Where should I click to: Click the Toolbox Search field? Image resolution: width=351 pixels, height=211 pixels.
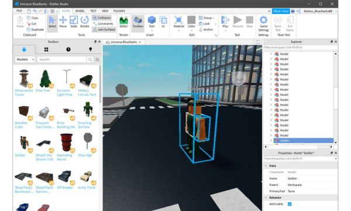(x=62, y=59)
